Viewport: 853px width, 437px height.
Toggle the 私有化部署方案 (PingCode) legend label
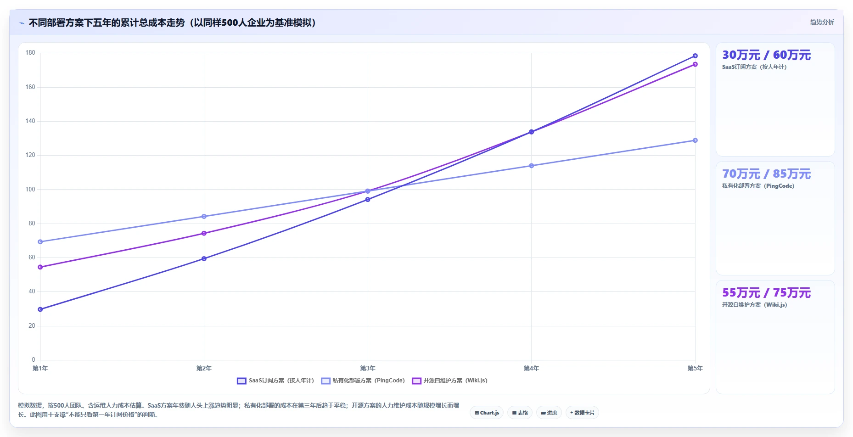[x=369, y=381]
